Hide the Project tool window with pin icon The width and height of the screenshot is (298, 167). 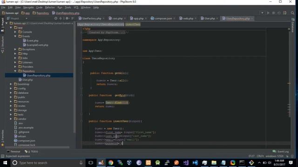pyautogui.click(x=73, y=19)
